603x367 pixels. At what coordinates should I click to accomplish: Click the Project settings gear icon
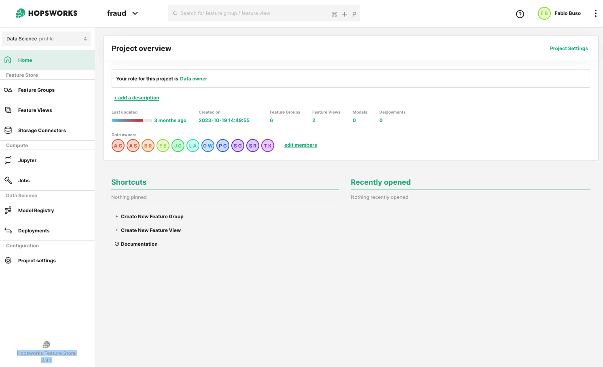point(8,260)
